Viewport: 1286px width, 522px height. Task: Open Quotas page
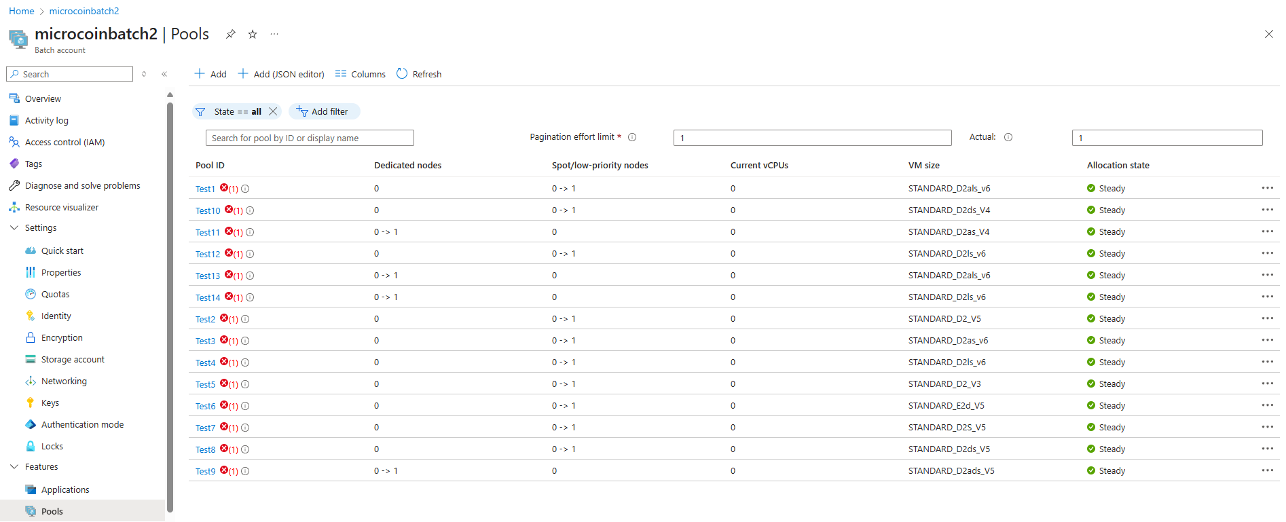55,294
